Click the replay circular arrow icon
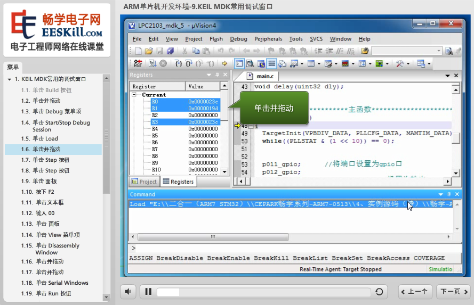 coord(379,292)
